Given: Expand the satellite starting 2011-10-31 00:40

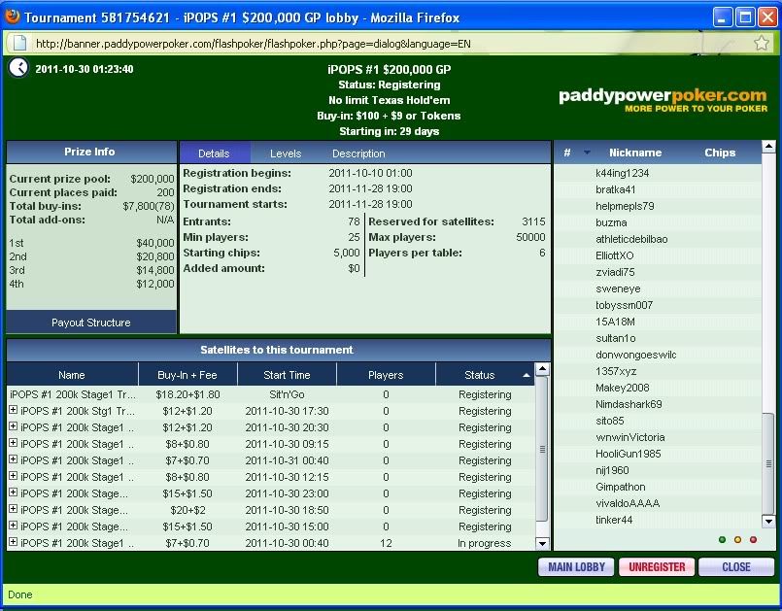Looking at the screenshot, I should 14,459.
